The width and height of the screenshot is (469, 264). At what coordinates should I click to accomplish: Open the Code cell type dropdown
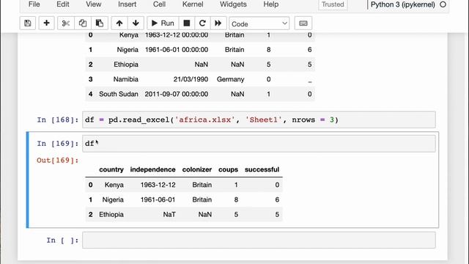pos(259,23)
